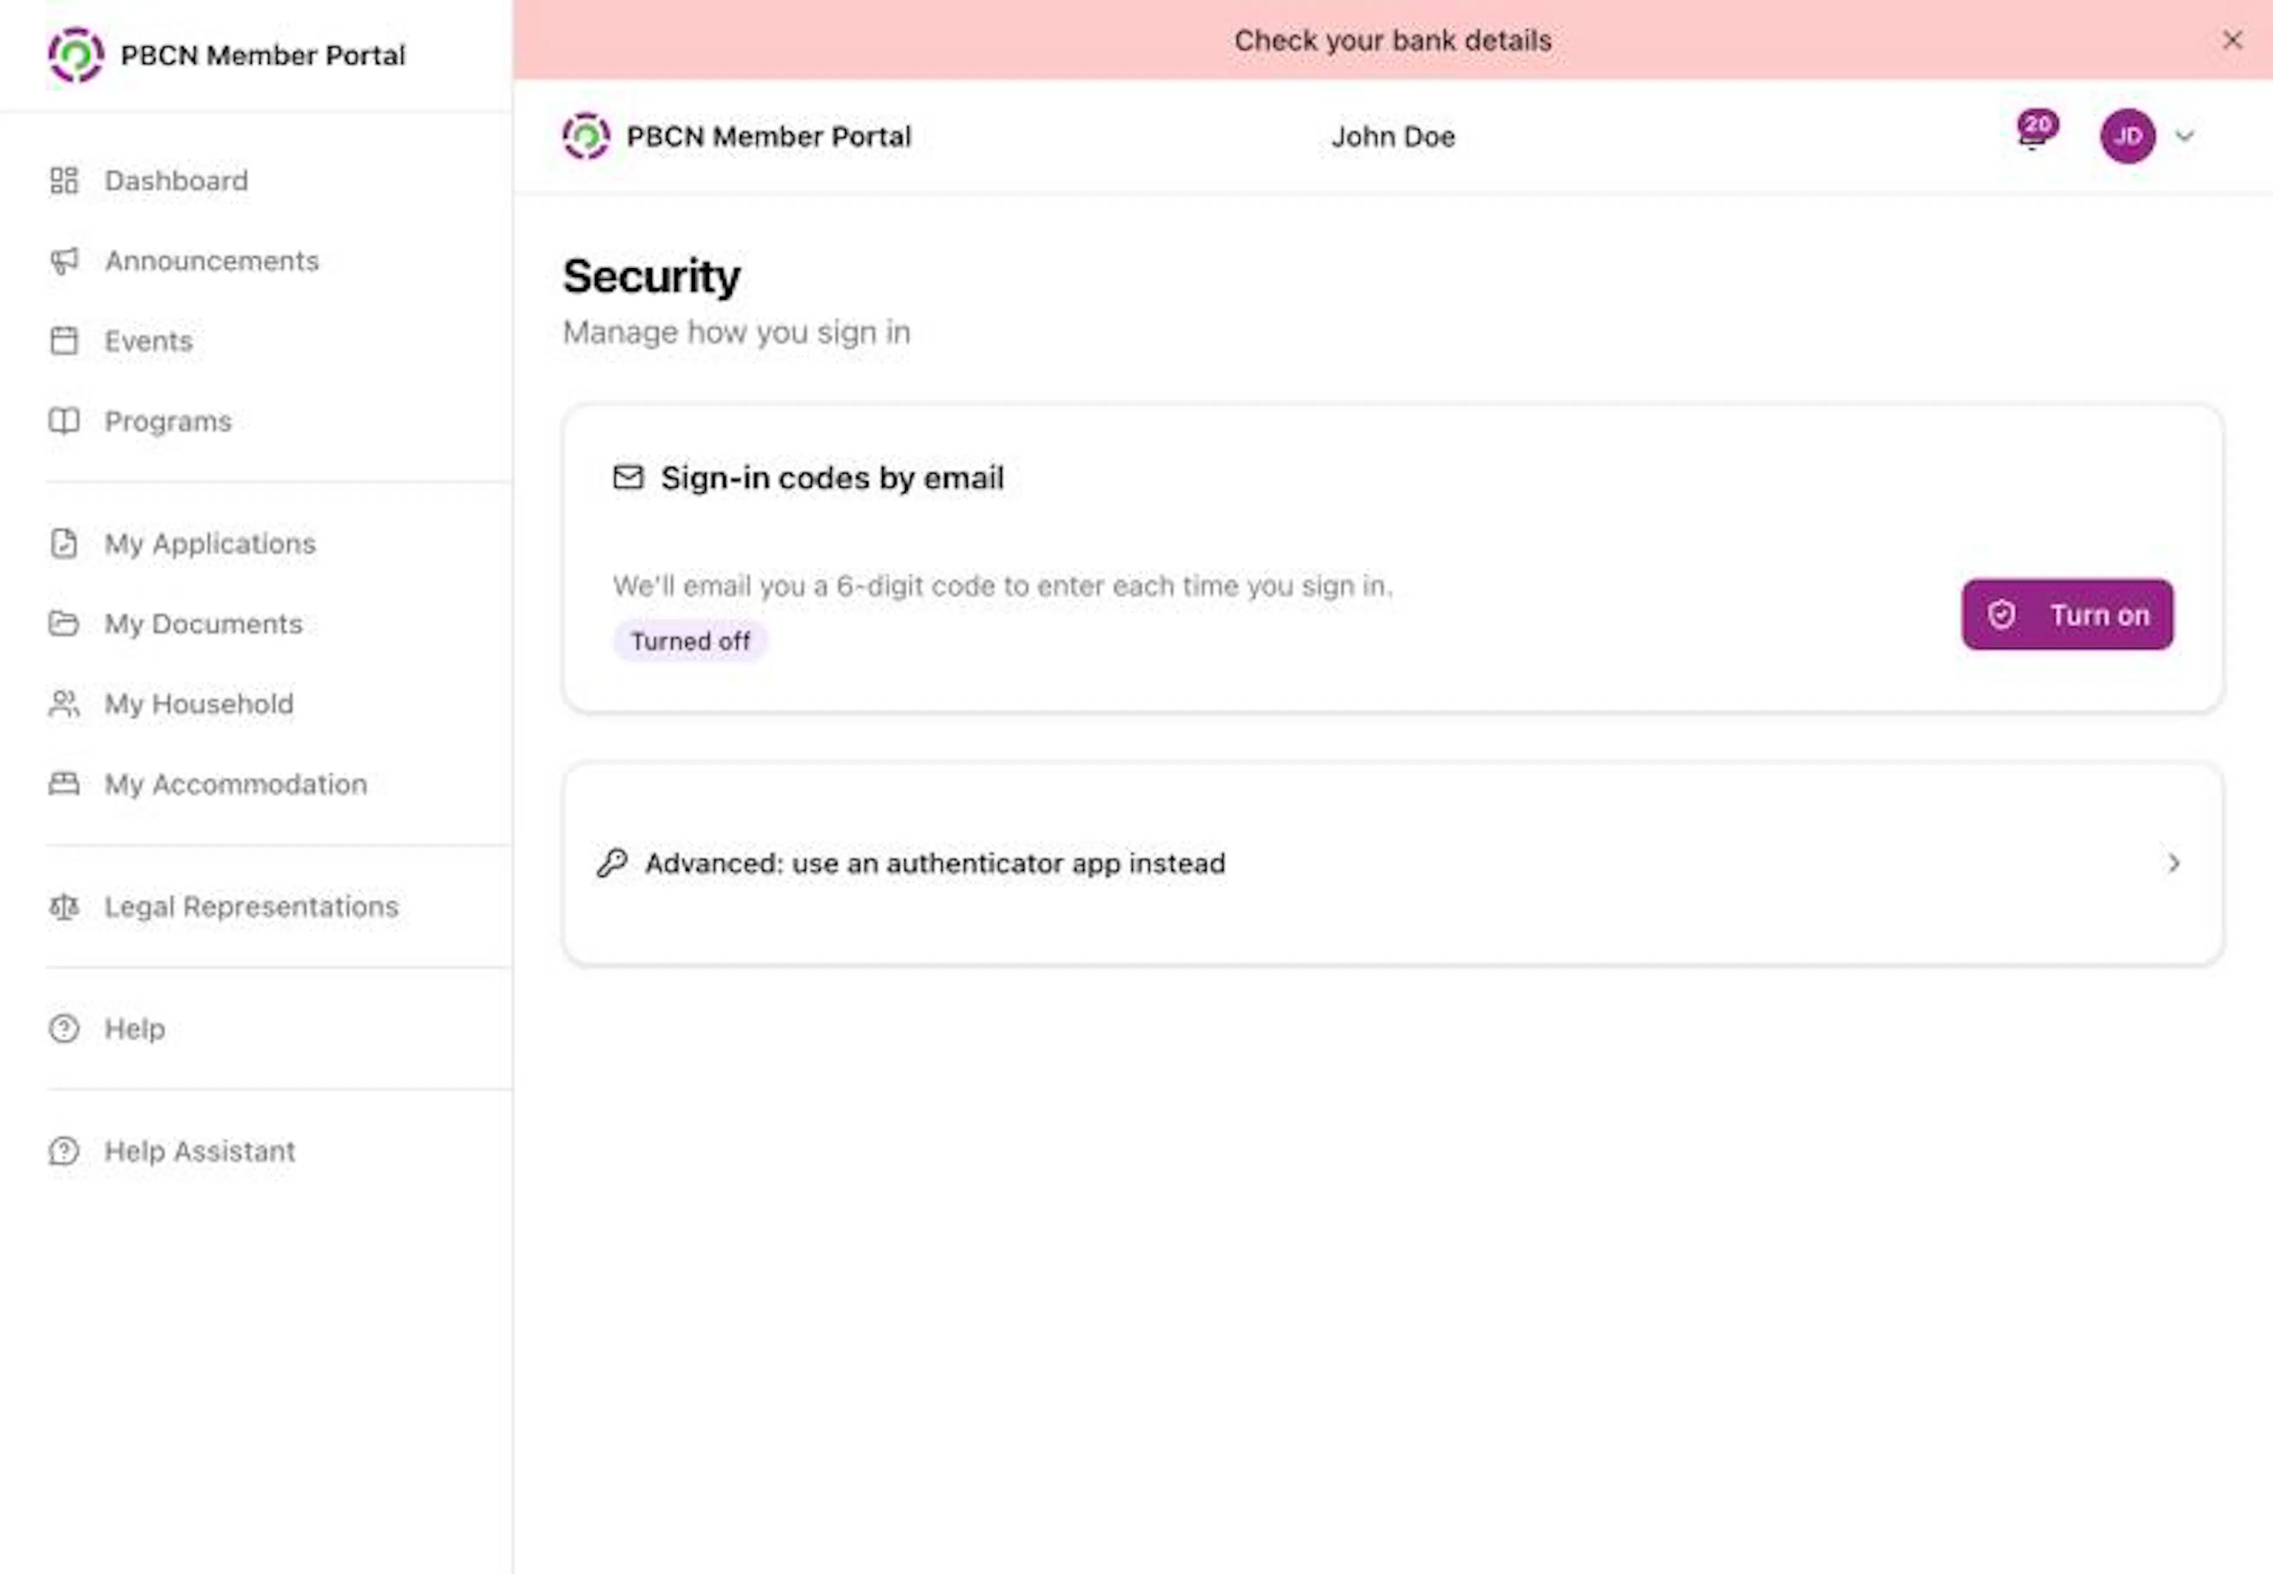
Task: Click the Dashboard grid icon in sidebar
Action: coord(64,181)
